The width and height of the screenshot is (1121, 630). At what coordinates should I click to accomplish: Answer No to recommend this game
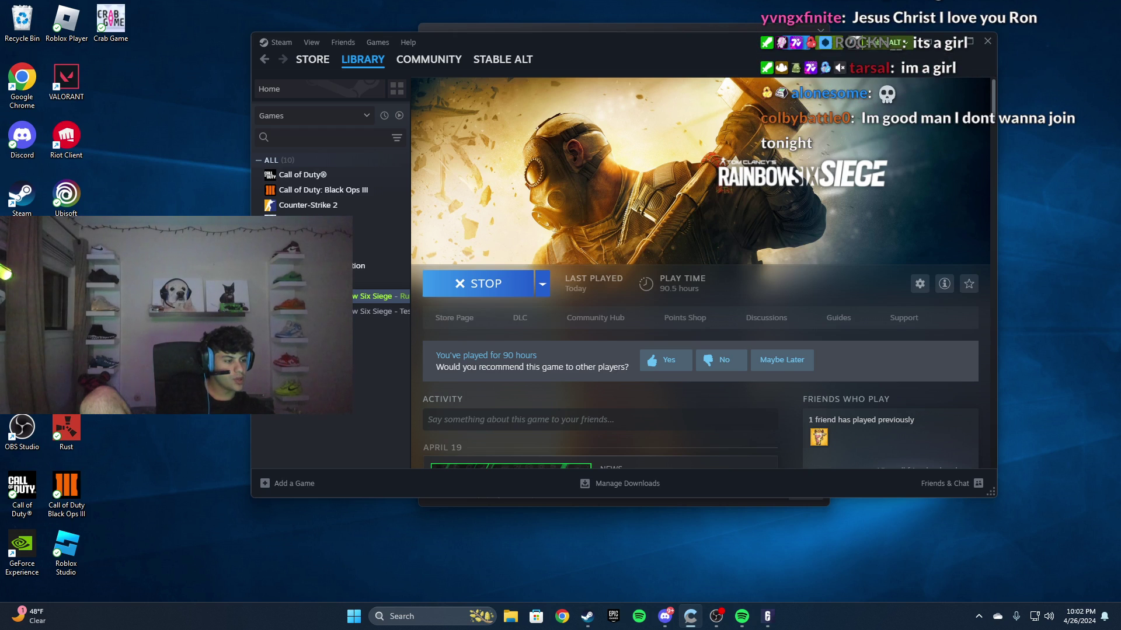(x=721, y=360)
